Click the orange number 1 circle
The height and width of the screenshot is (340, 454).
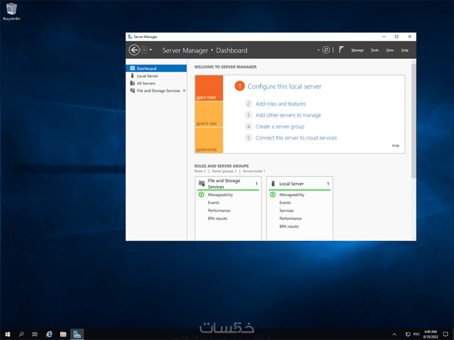[239, 86]
